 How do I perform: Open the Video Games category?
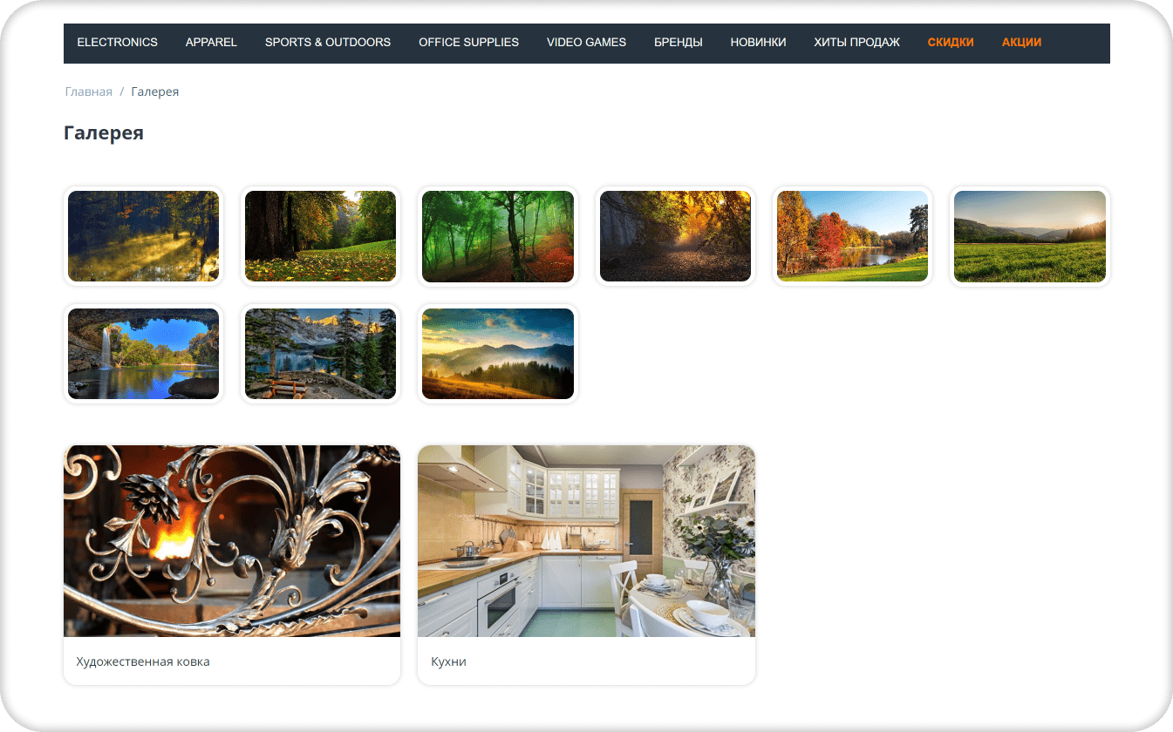(x=586, y=42)
